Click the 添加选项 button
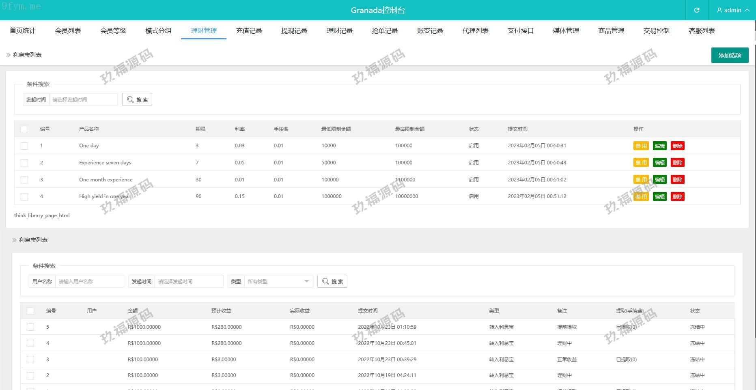 (x=729, y=55)
